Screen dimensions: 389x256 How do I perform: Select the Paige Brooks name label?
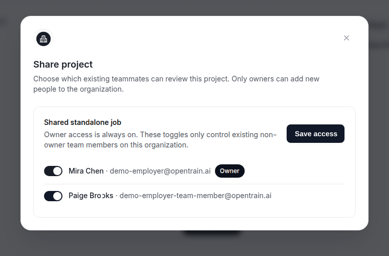pos(91,196)
